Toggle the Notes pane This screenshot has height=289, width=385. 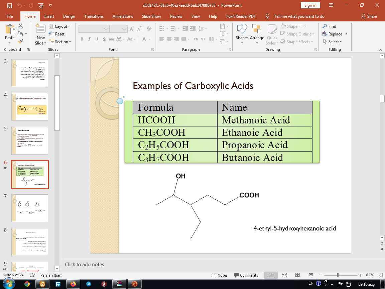(x=220, y=275)
